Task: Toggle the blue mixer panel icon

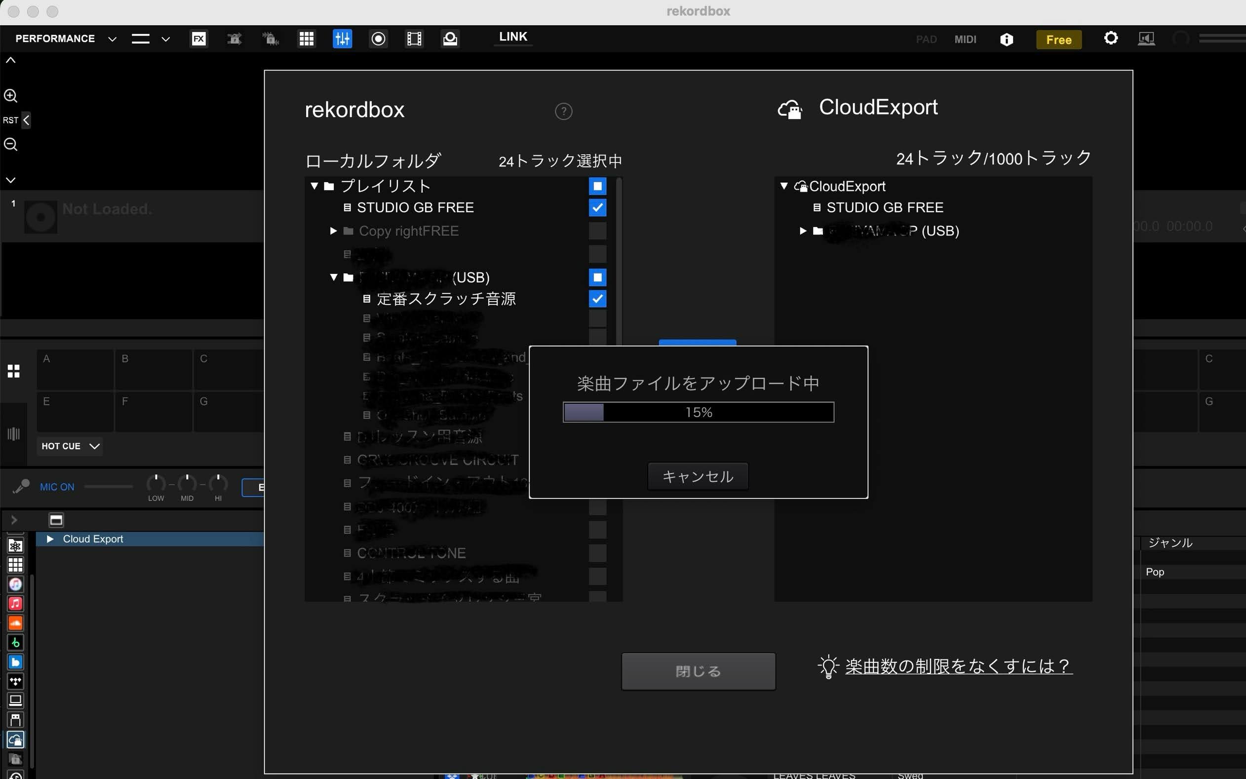Action: [x=343, y=39]
